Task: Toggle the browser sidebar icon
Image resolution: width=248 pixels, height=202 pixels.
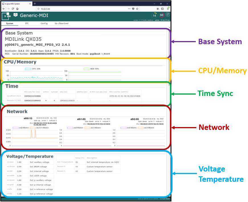Action: [x=162, y=9]
